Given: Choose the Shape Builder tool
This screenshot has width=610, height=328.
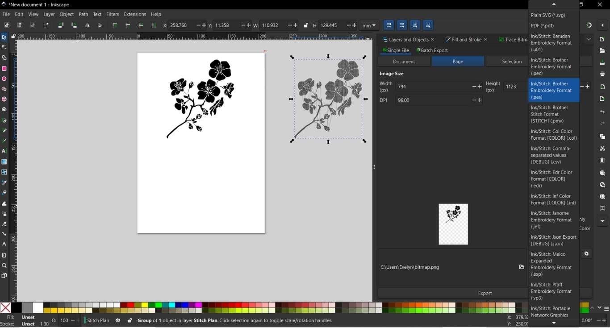Looking at the screenshot, I should 4,58.
